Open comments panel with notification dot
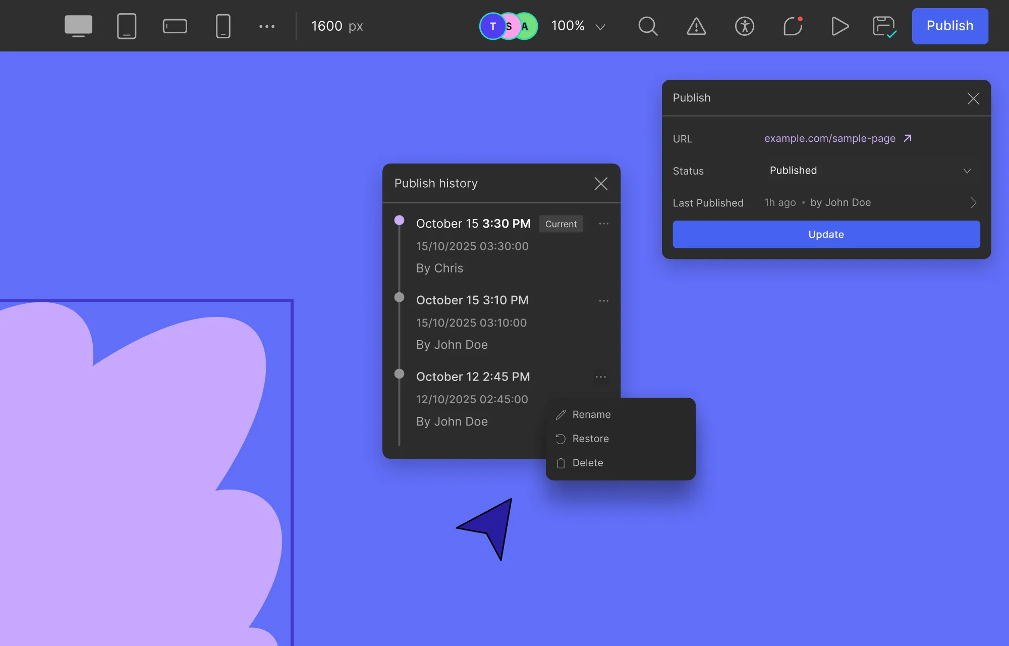The width and height of the screenshot is (1009, 646). click(792, 26)
